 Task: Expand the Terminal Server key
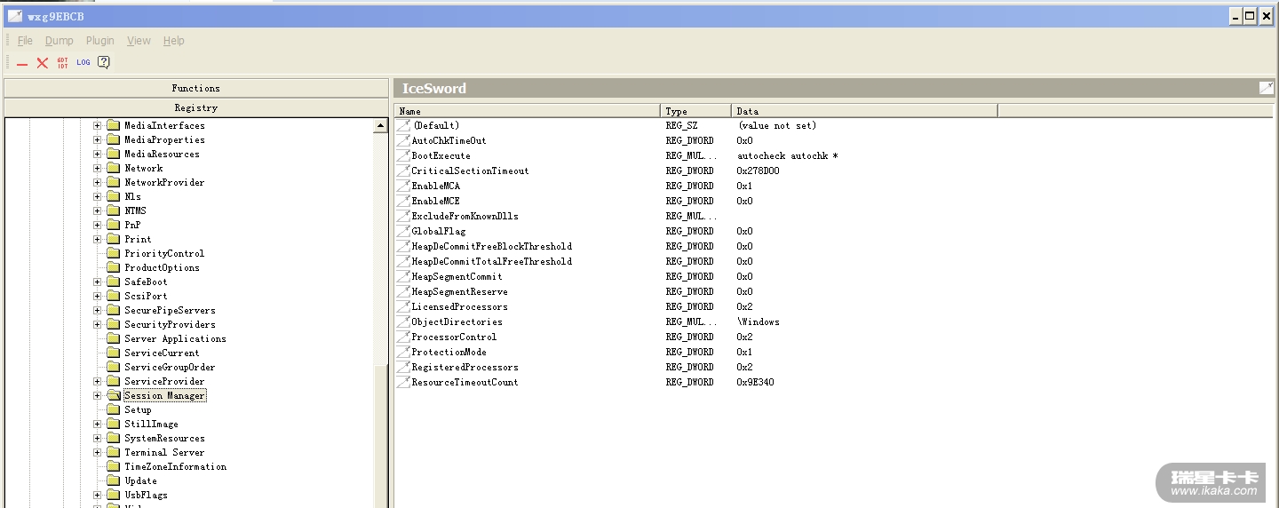[98, 452]
